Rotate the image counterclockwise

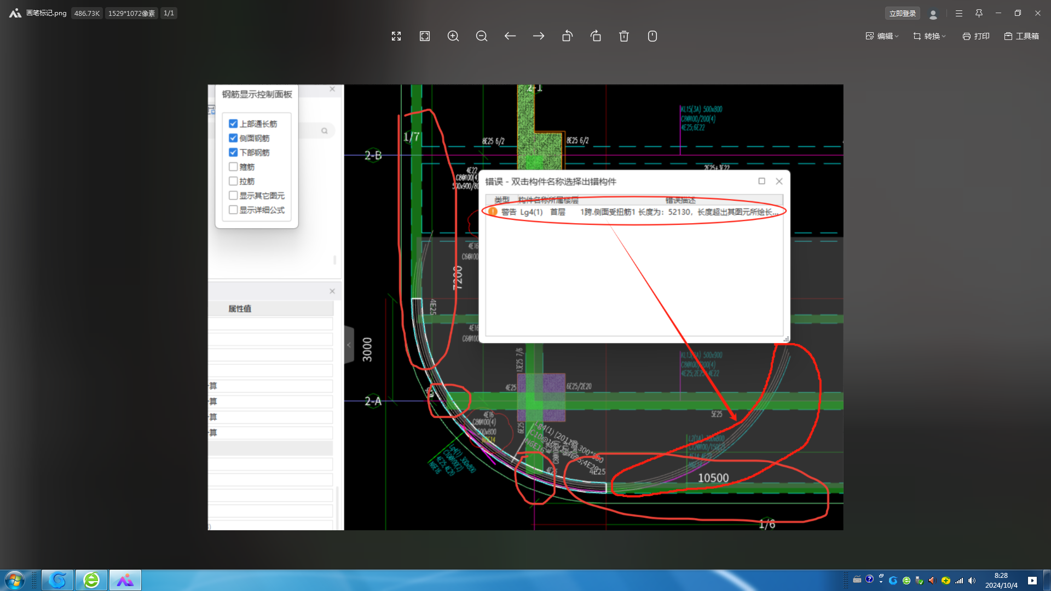tap(567, 36)
